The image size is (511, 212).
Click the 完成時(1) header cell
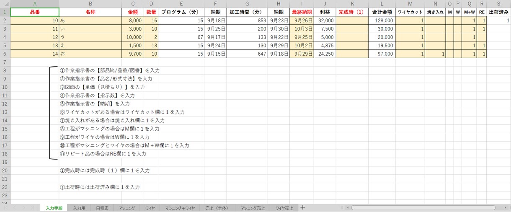click(x=351, y=12)
